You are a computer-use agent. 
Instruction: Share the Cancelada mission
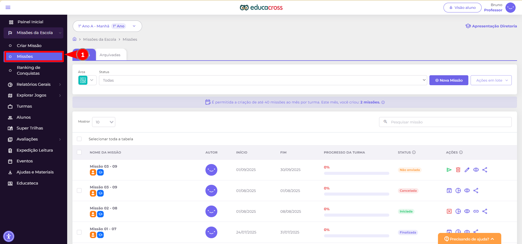click(x=476, y=191)
